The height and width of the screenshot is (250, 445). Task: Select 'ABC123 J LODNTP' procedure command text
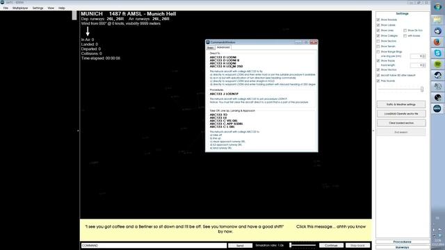click(x=224, y=94)
